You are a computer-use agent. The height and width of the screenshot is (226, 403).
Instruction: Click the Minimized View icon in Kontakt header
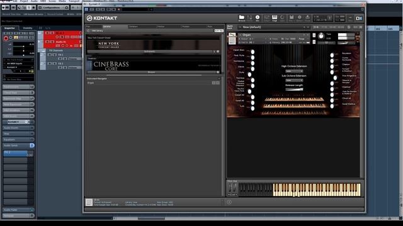pyautogui.click(x=350, y=18)
